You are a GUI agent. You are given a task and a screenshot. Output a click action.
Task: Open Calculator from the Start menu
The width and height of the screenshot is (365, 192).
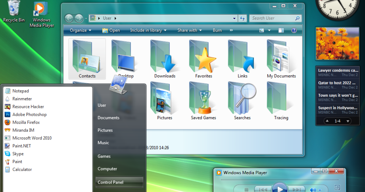click(22, 169)
